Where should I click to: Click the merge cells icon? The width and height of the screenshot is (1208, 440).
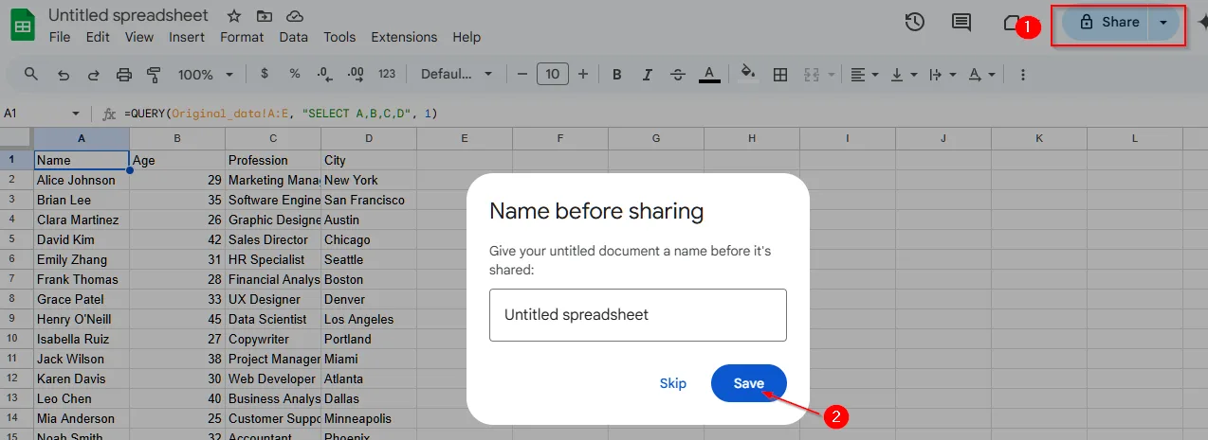tap(812, 74)
